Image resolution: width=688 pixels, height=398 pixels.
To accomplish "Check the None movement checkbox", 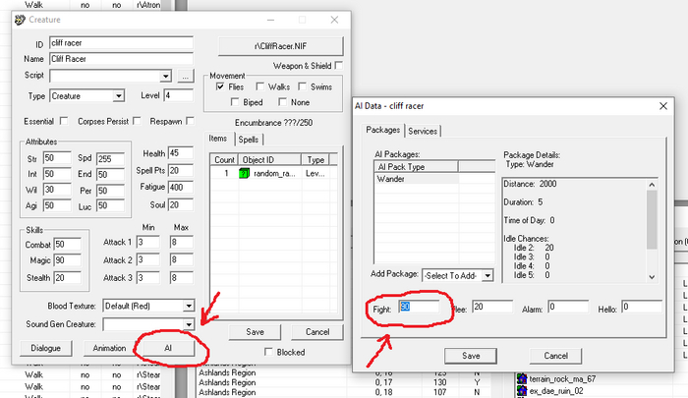I will [283, 102].
